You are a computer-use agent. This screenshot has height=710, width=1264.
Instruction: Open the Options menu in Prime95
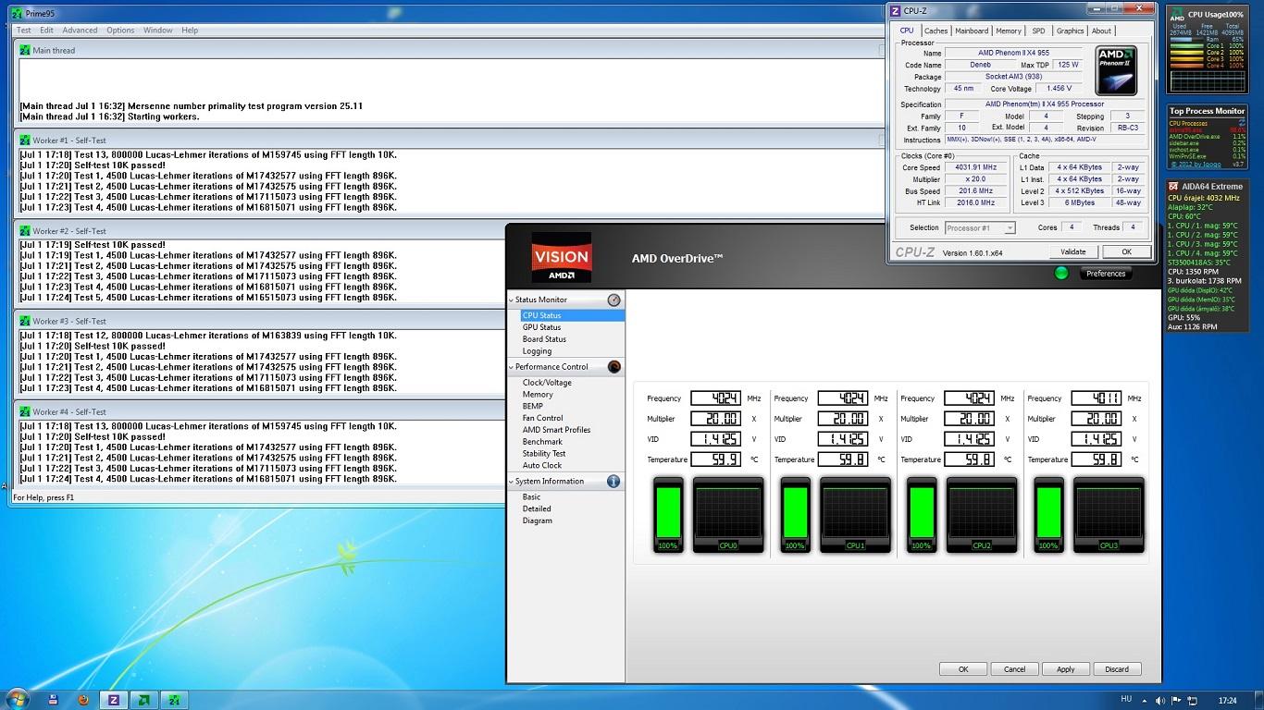(x=120, y=31)
